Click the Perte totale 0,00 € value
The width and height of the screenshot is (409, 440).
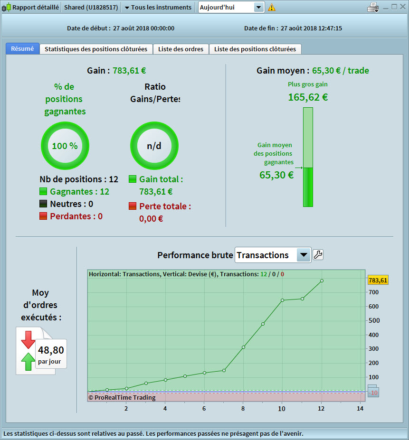click(x=151, y=218)
